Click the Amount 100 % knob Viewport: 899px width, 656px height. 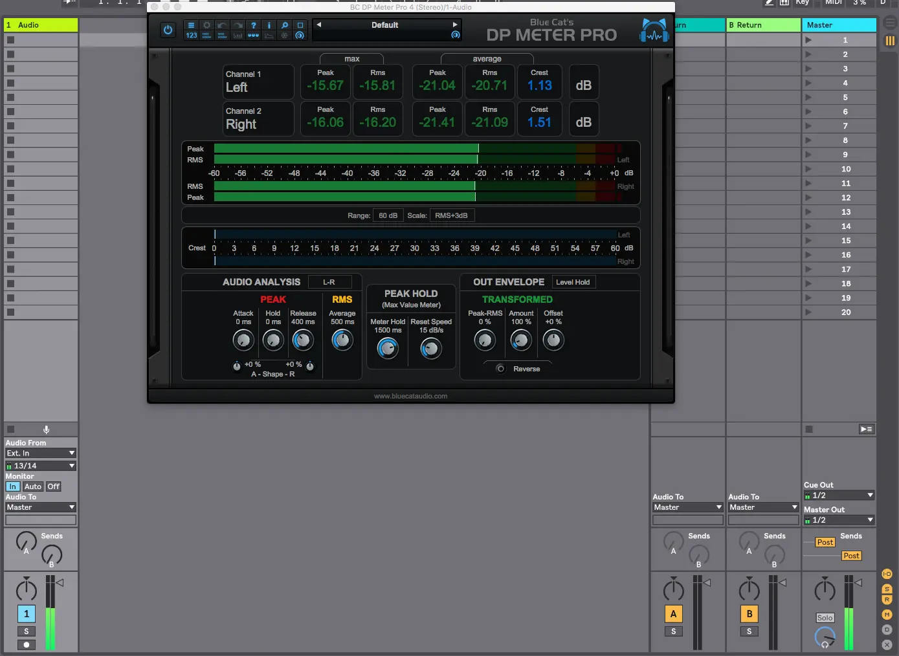[x=521, y=340]
